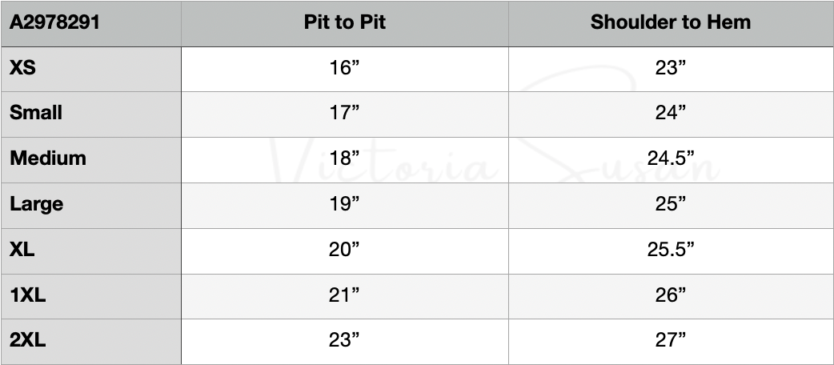Screen dimensions: 834x365
Task: Click the 20” measurement cell
Action: (x=344, y=250)
